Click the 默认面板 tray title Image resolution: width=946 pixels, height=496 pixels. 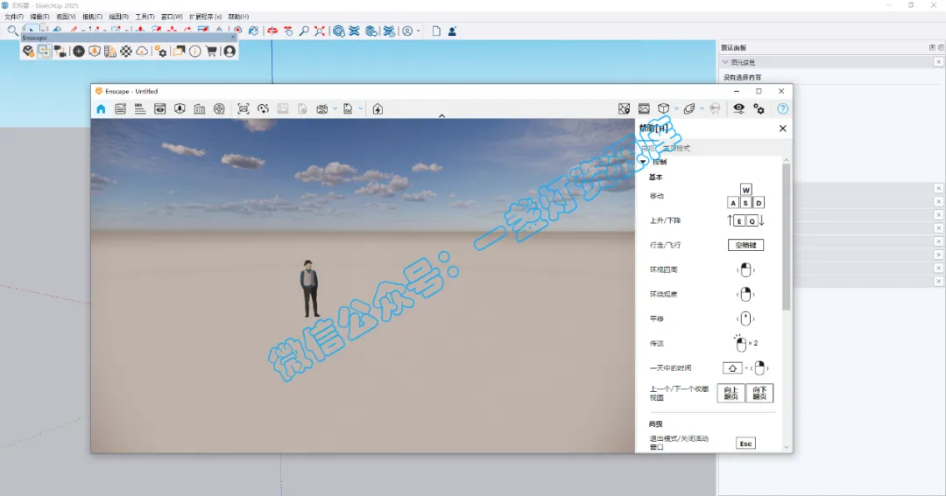(734, 47)
